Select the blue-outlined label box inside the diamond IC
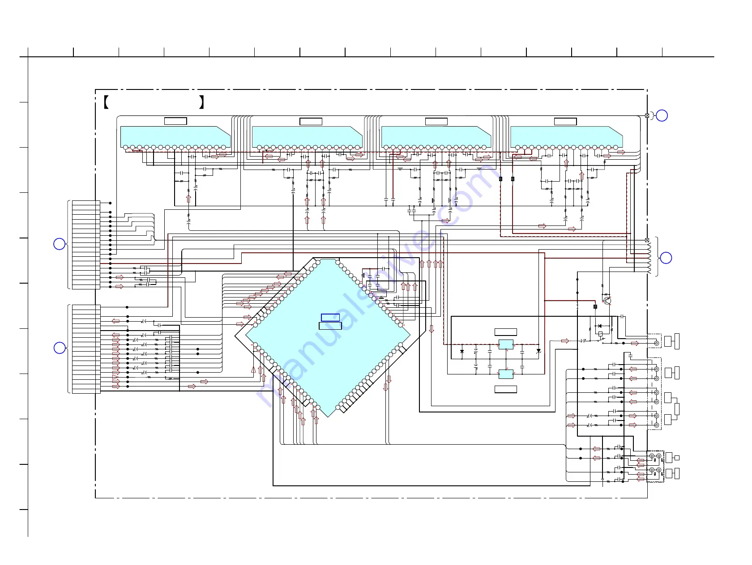The width and height of the screenshot is (752, 565). [330, 318]
